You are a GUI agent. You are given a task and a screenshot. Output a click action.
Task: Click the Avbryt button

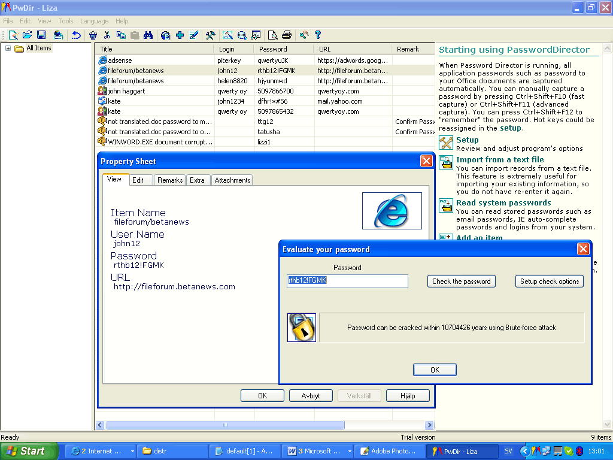311,395
